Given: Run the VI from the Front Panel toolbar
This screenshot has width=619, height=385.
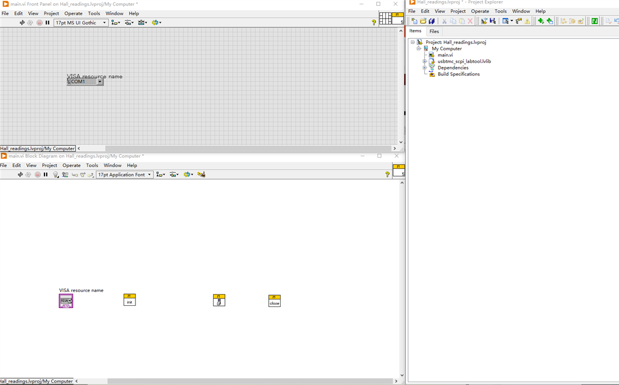Looking at the screenshot, I should coord(22,22).
